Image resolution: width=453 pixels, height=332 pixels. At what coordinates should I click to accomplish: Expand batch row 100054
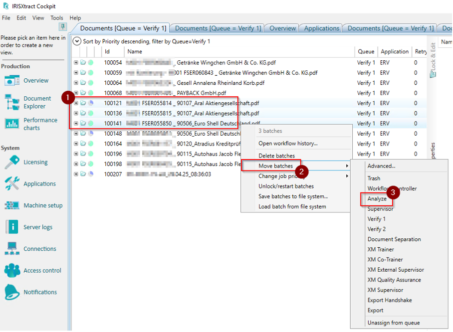(x=76, y=62)
